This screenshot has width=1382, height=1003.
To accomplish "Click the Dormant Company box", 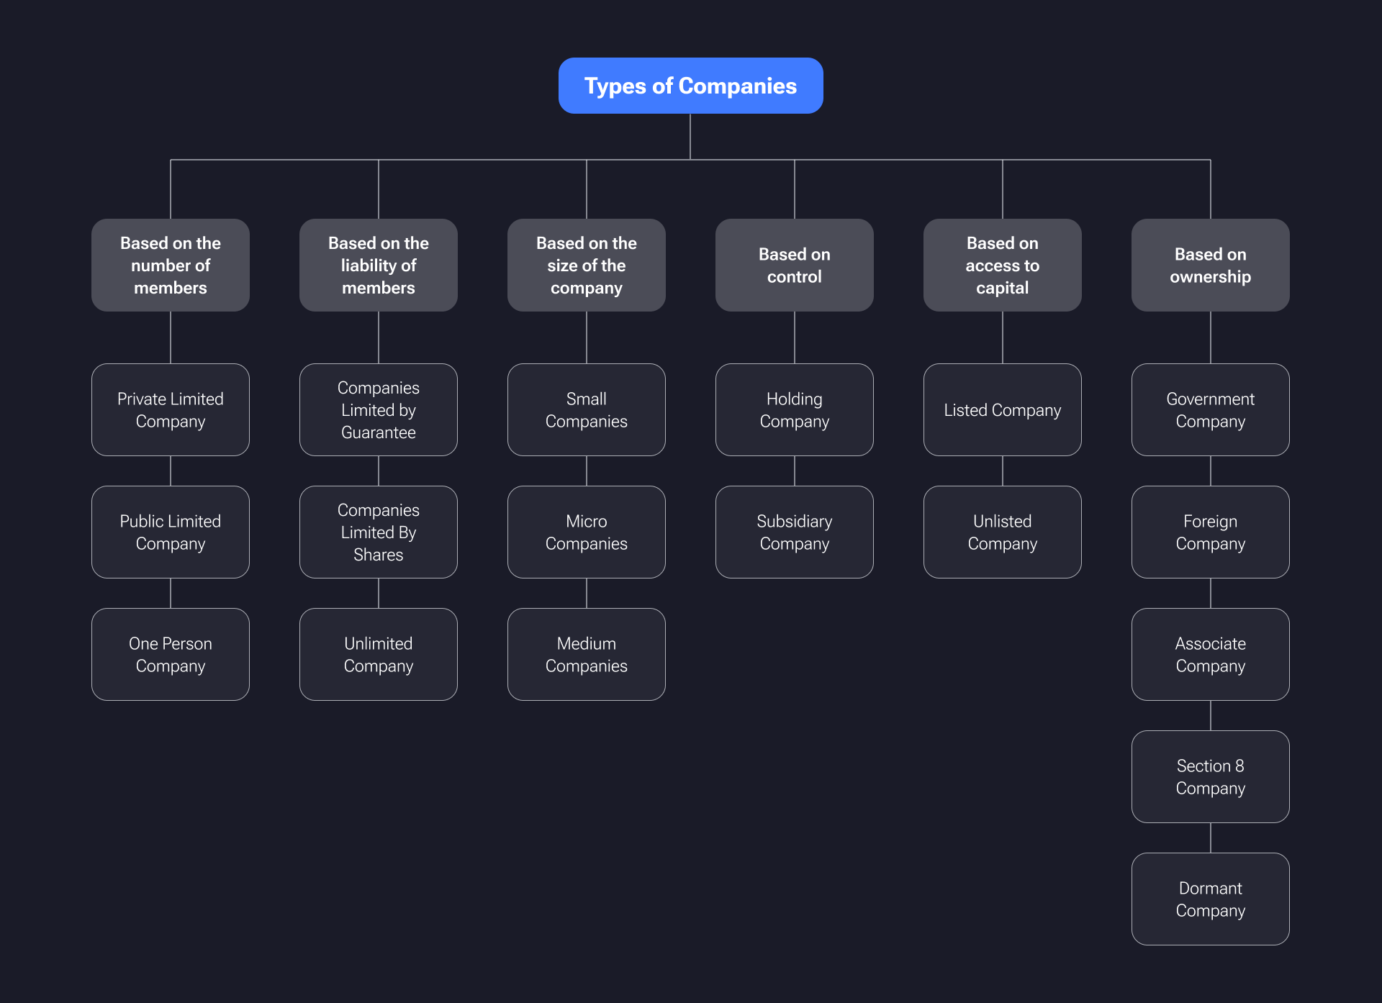I will pos(1211,899).
